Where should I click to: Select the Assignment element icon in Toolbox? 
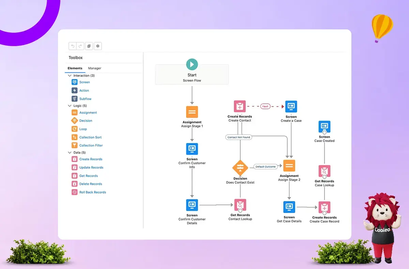point(75,112)
